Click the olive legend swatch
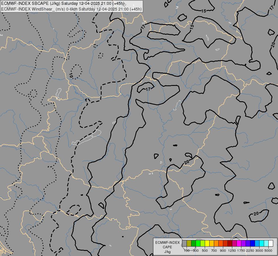Screen dimensions: 278x256 coord(189,243)
